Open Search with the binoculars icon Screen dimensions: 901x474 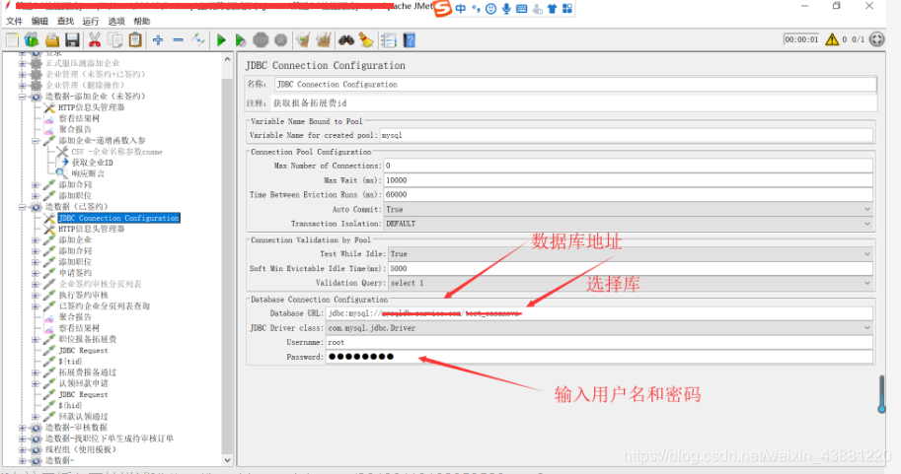[346, 39]
